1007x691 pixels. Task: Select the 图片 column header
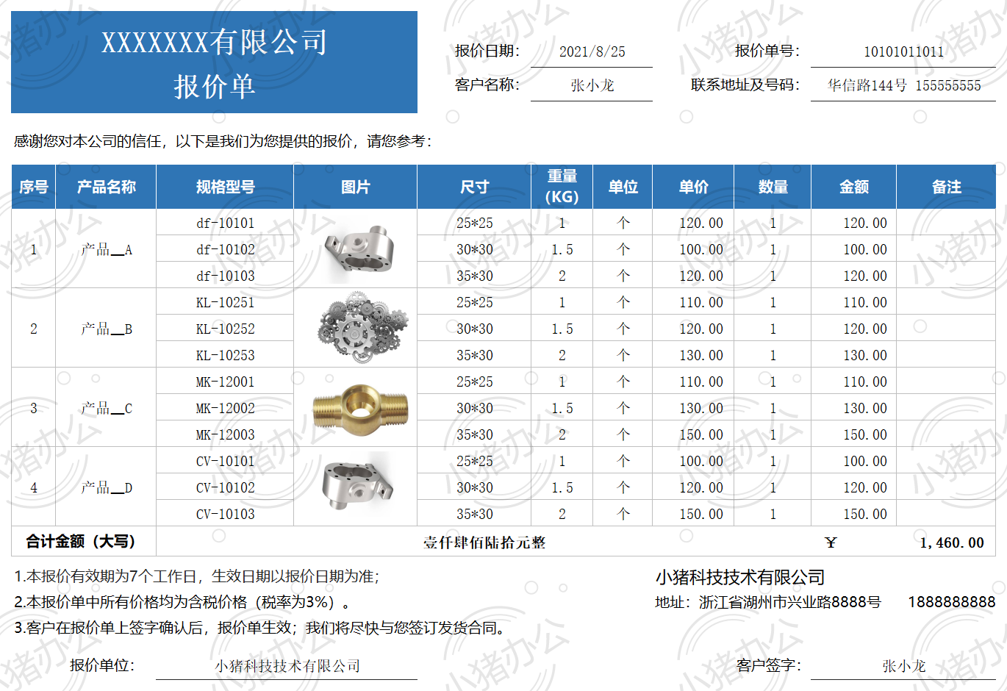tap(356, 187)
